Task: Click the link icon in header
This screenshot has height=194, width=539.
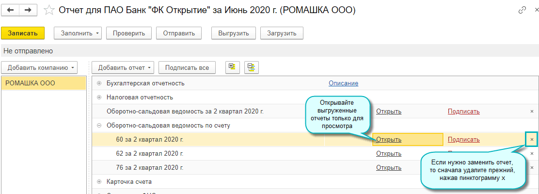Action: (522, 10)
